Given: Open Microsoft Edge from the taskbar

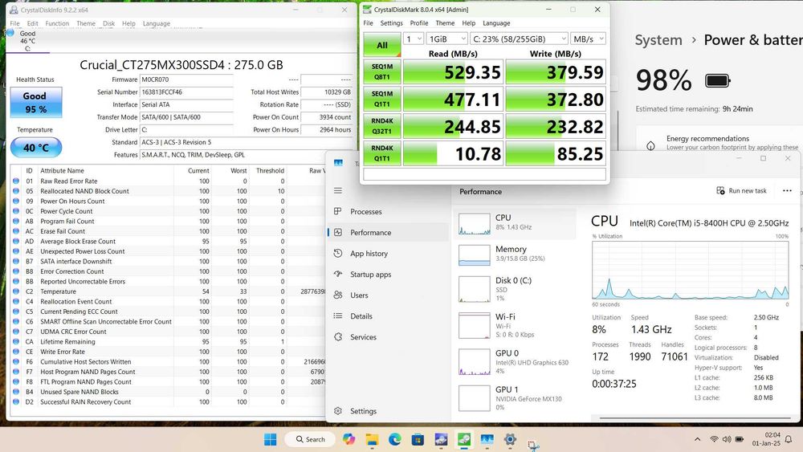Looking at the screenshot, I should (395, 439).
